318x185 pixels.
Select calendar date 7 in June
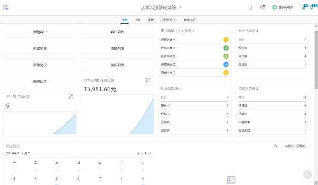coord(100,178)
